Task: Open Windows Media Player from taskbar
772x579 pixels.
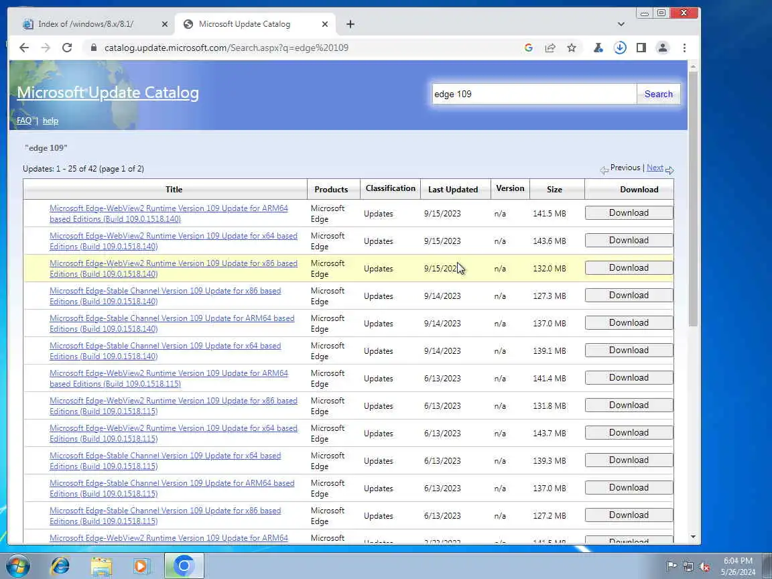Action: click(x=142, y=566)
